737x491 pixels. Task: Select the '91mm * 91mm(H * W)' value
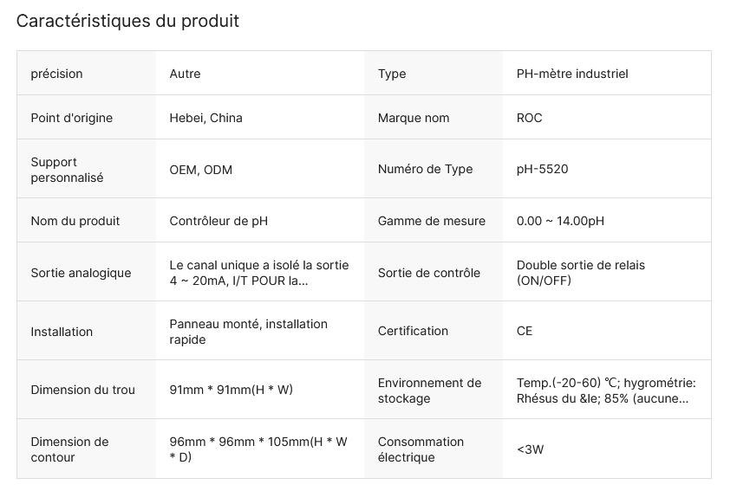[231, 390]
